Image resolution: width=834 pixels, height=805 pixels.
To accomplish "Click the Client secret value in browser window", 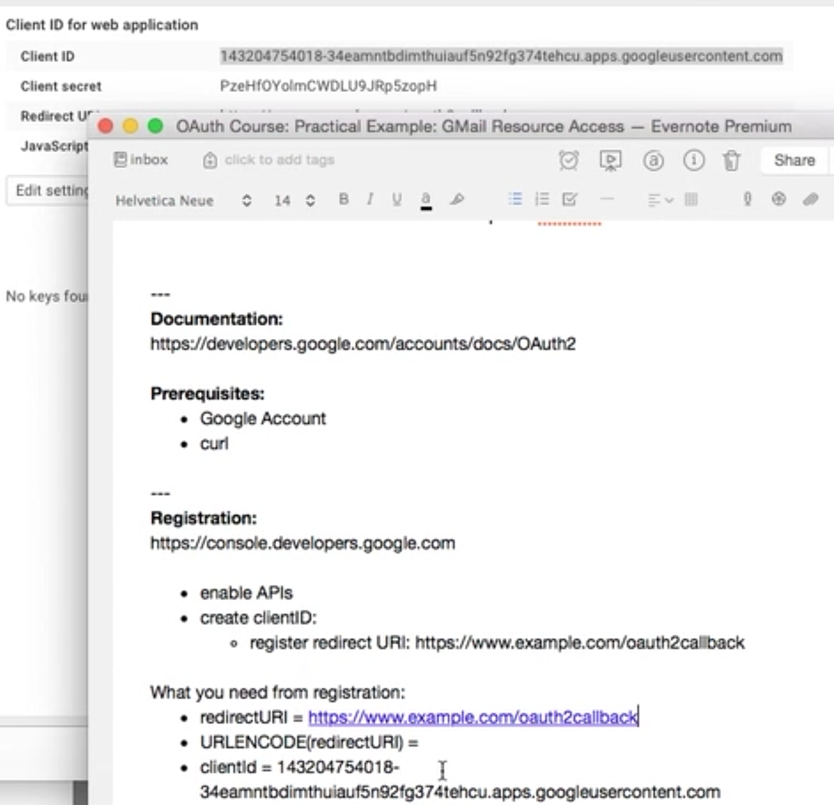I will pyautogui.click(x=328, y=86).
